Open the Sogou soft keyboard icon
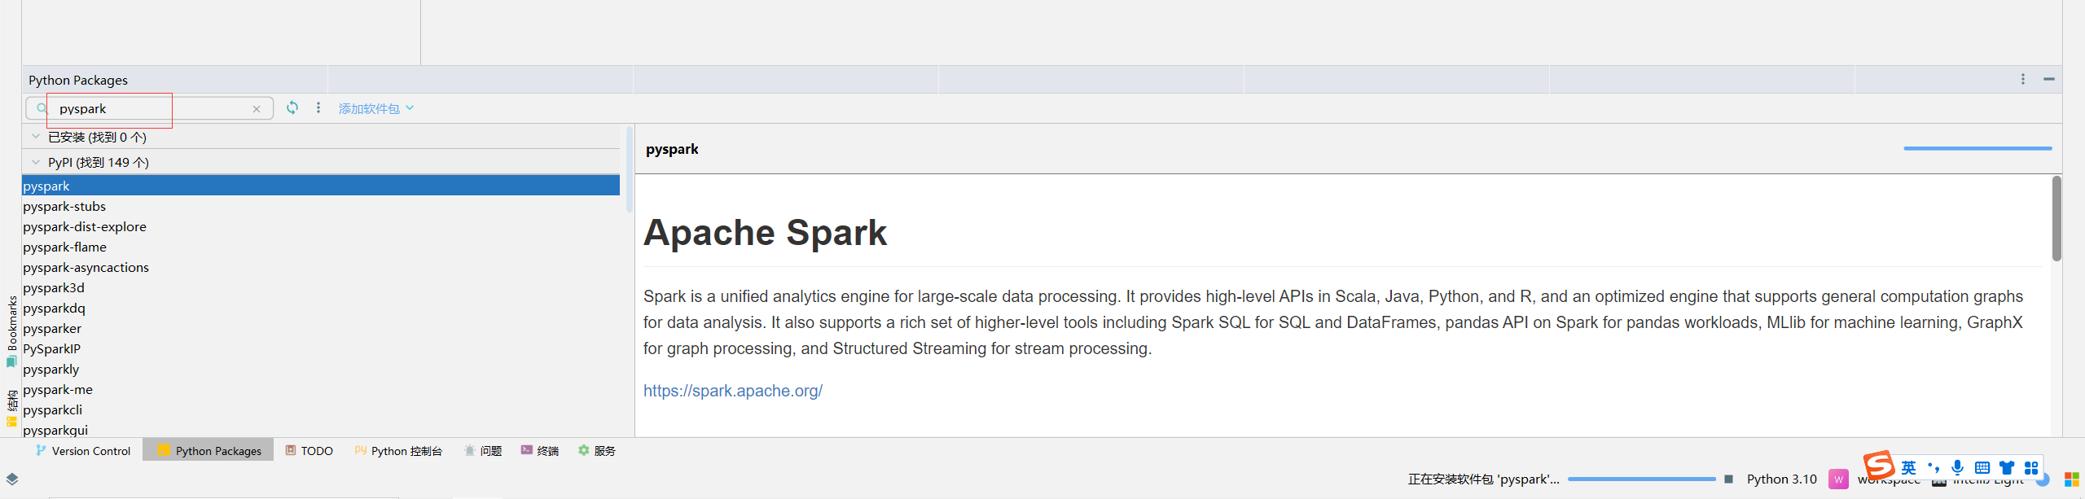Image resolution: width=2085 pixels, height=499 pixels. point(1982,467)
